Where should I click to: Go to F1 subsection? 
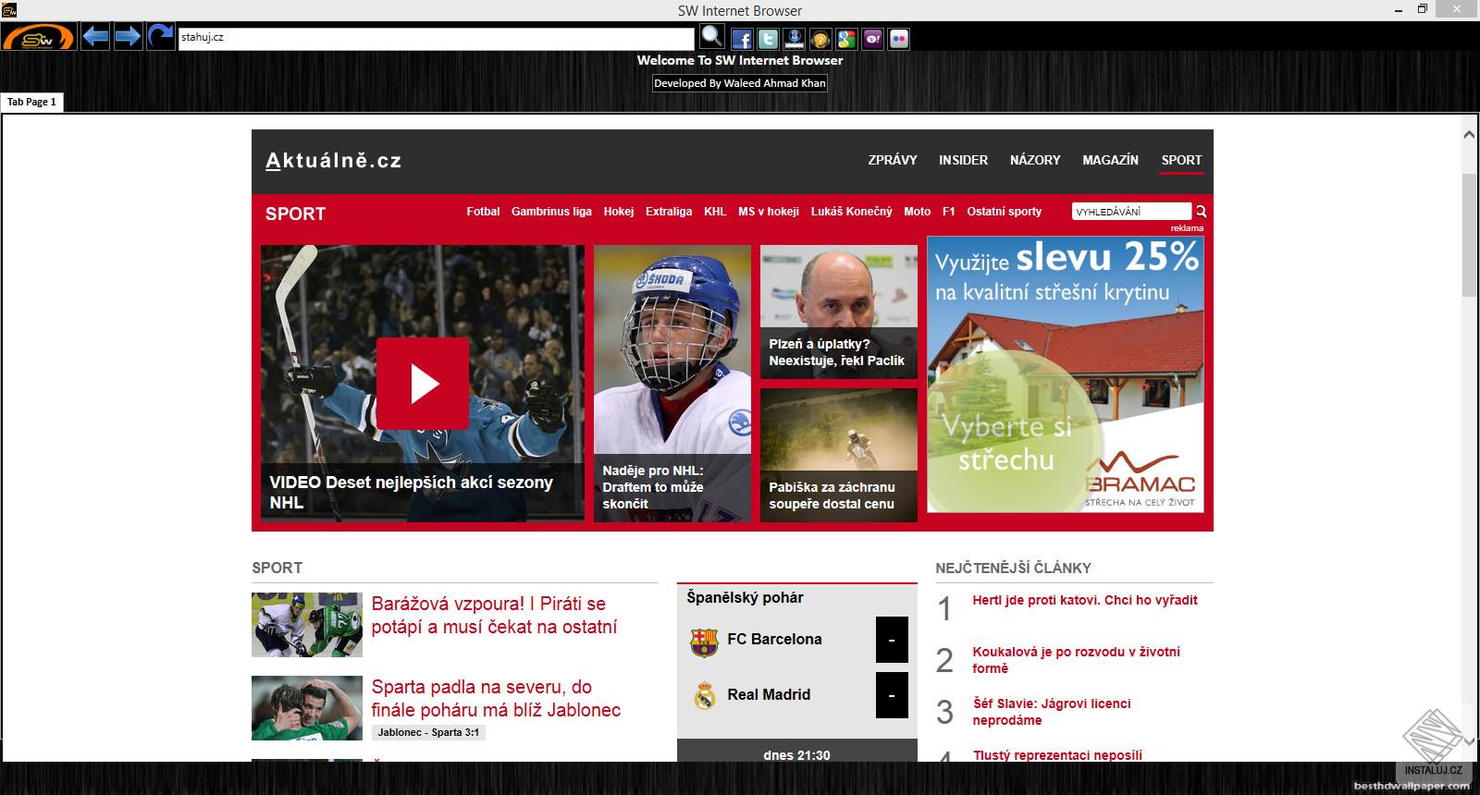pos(949,212)
